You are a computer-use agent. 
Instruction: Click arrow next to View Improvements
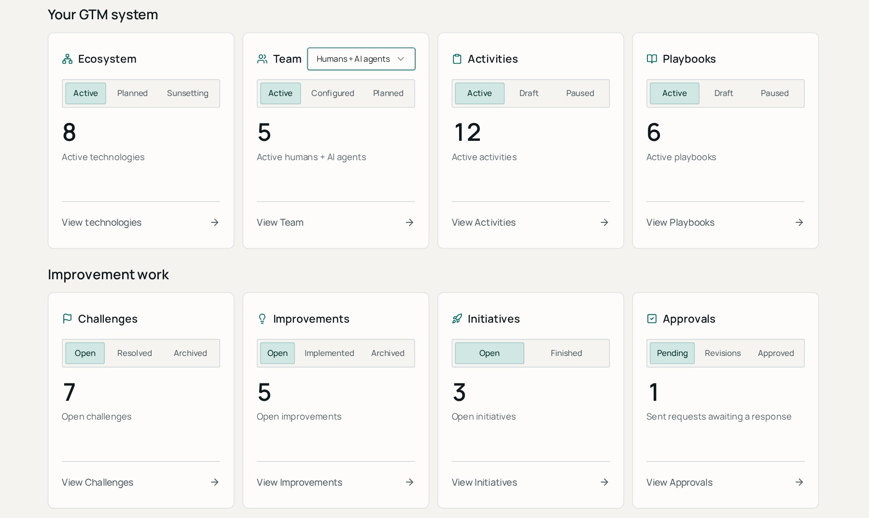(x=410, y=482)
